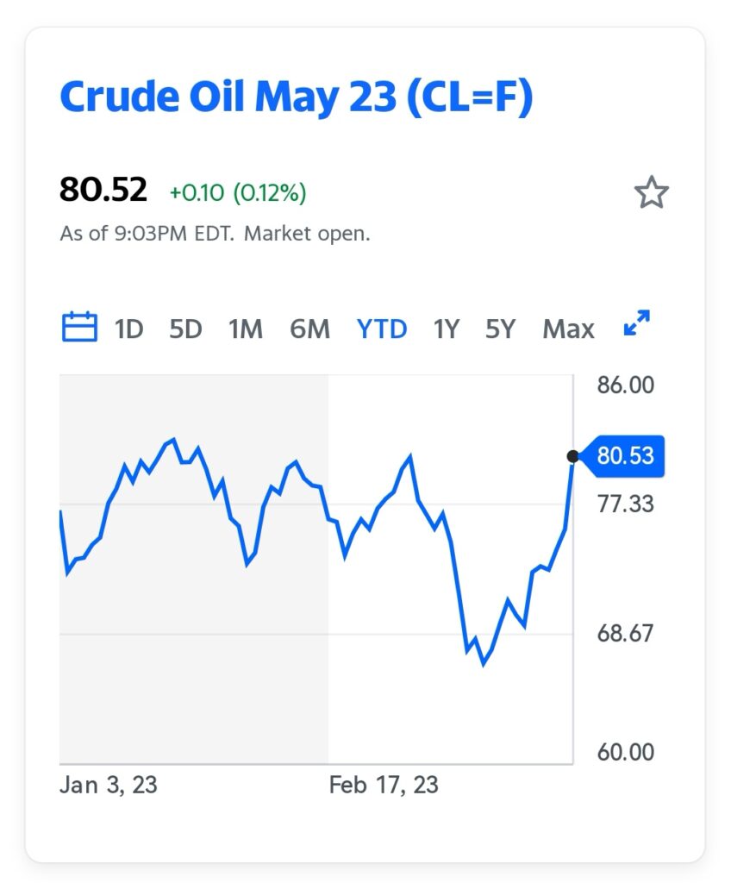Viewport: 731px width, 883px height.
Task: Click the +0.10 (0.12%) change value
Action: tap(238, 192)
